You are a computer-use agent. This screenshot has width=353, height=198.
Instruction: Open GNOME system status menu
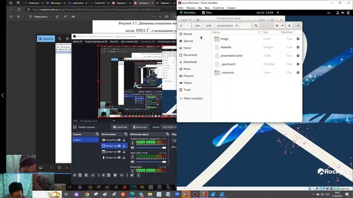(x=343, y=13)
